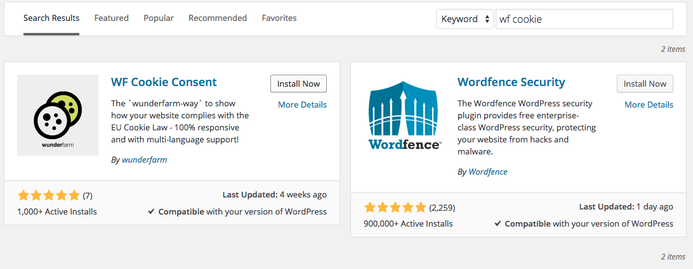
Task: Click the Wordfence Security title link
Action: tap(511, 82)
